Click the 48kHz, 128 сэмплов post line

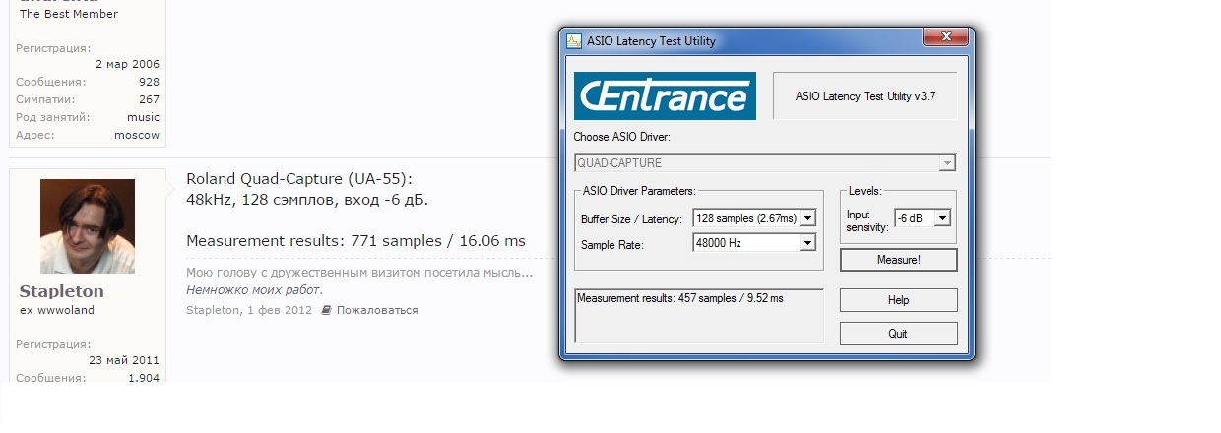coord(307,200)
